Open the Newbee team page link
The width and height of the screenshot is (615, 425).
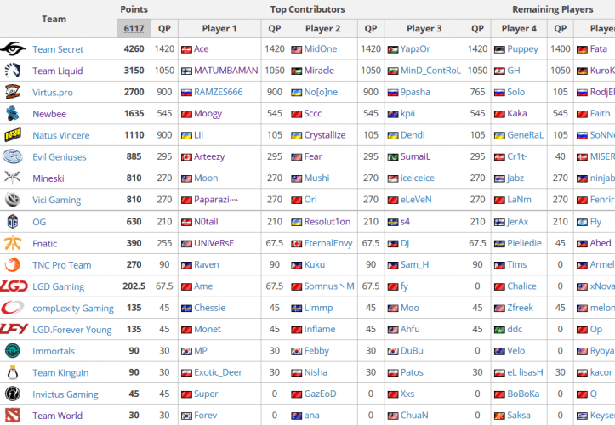pyautogui.click(x=50, y=114)
